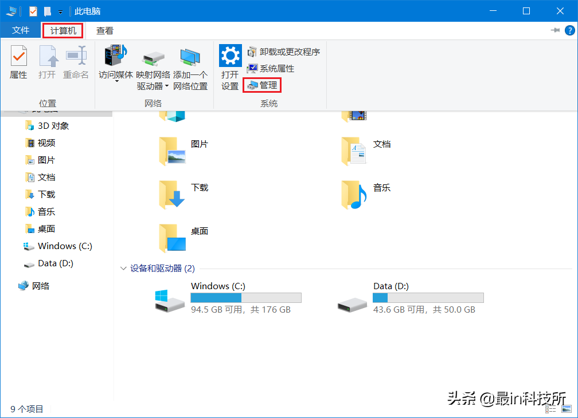
Task: Select 文档 in navigation pane
Action: pos(40,178)
